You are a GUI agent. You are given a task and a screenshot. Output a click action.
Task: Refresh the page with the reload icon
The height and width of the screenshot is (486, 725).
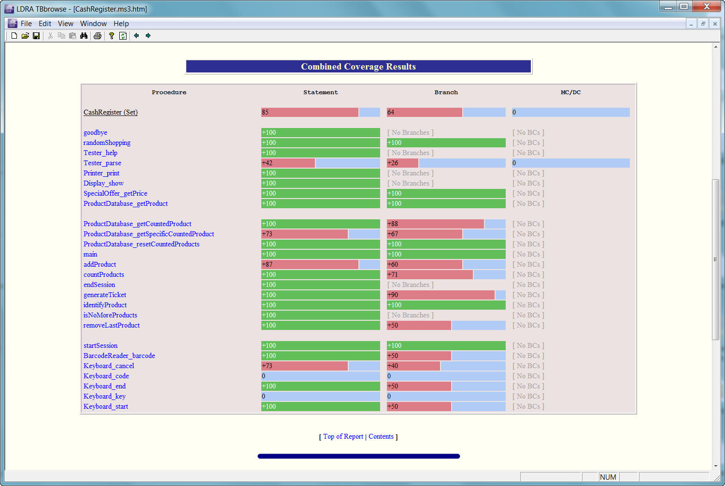(123, 36)
